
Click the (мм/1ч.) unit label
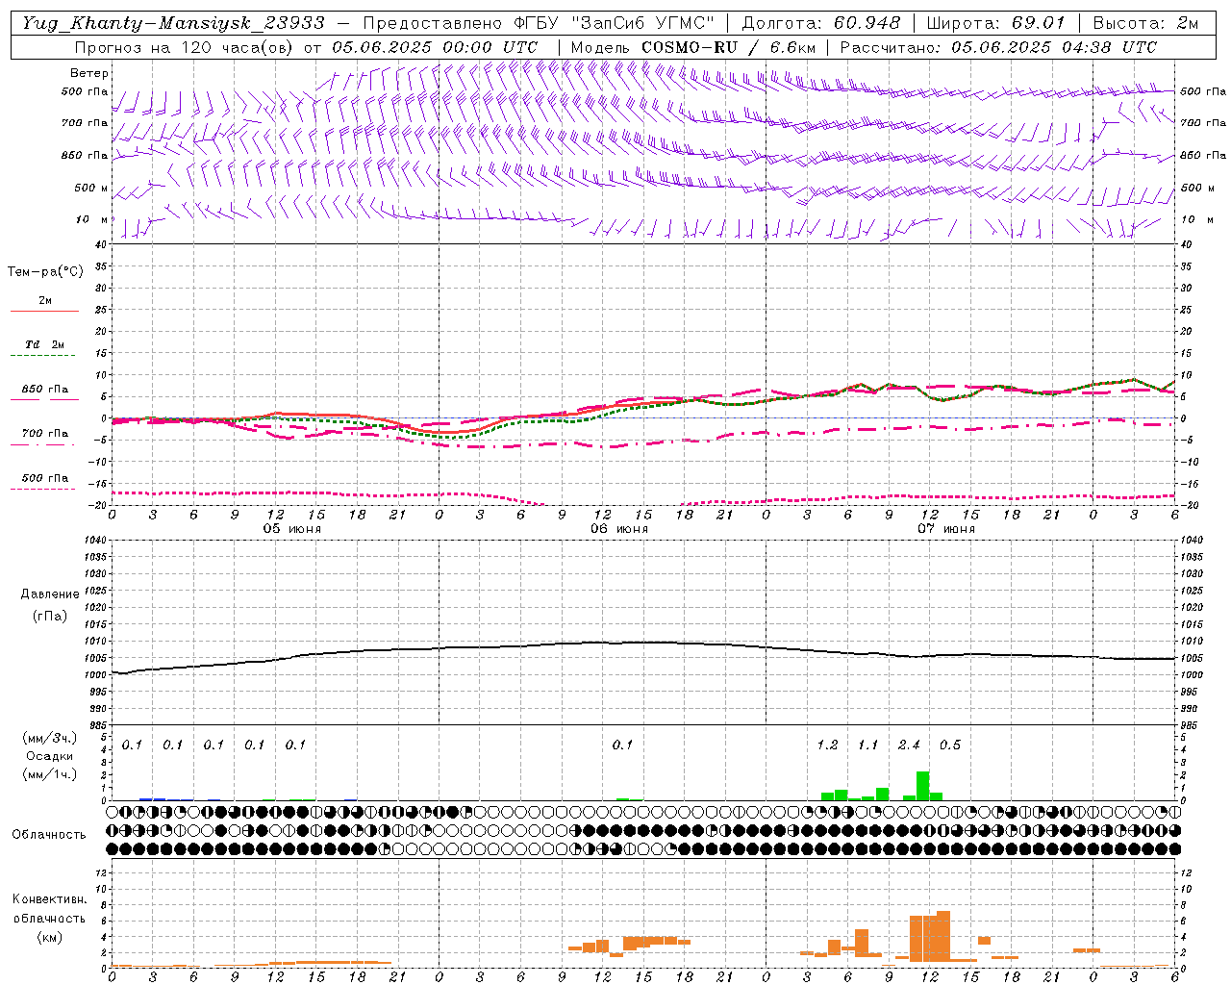point(49,774)
